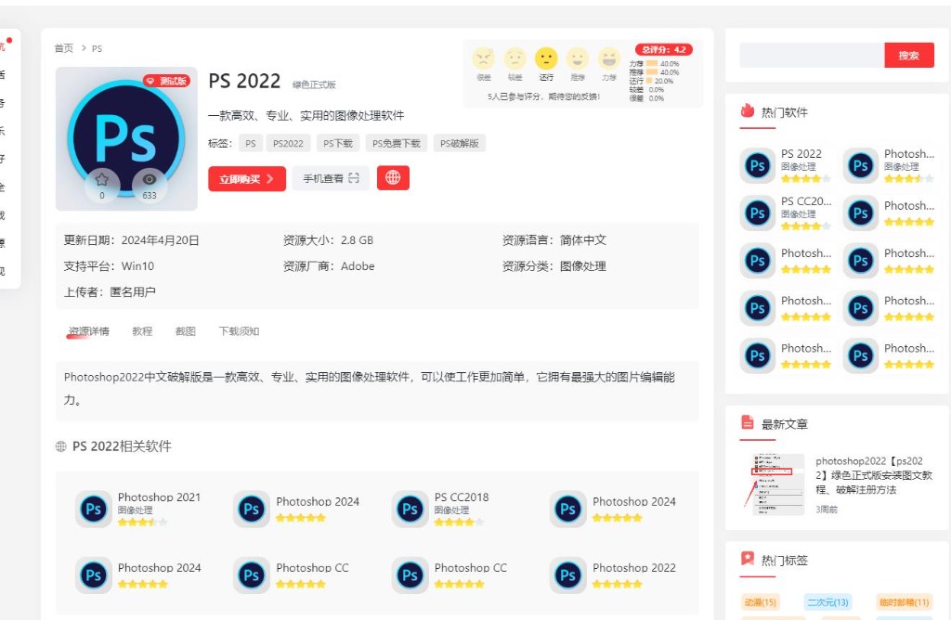951x620 pixels.
Task: Click the Adobe vendor value
Action: click(358, 266)
